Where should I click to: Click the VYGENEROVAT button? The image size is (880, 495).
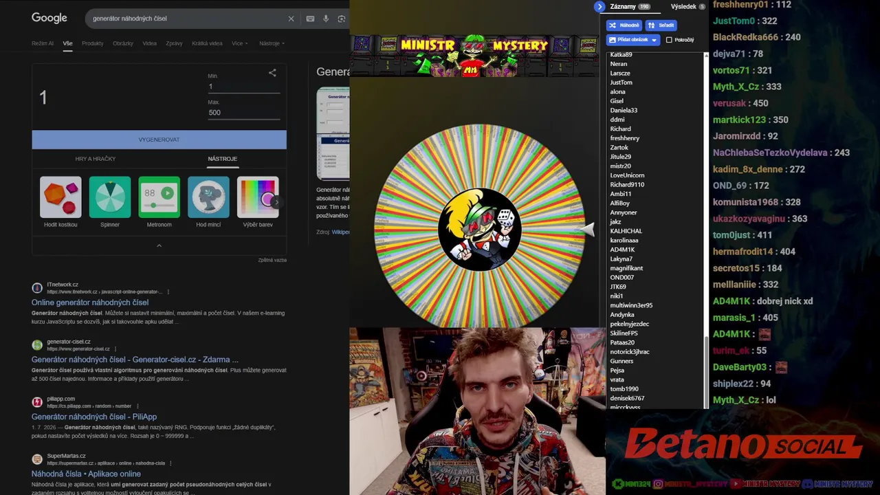click(159, 140)
